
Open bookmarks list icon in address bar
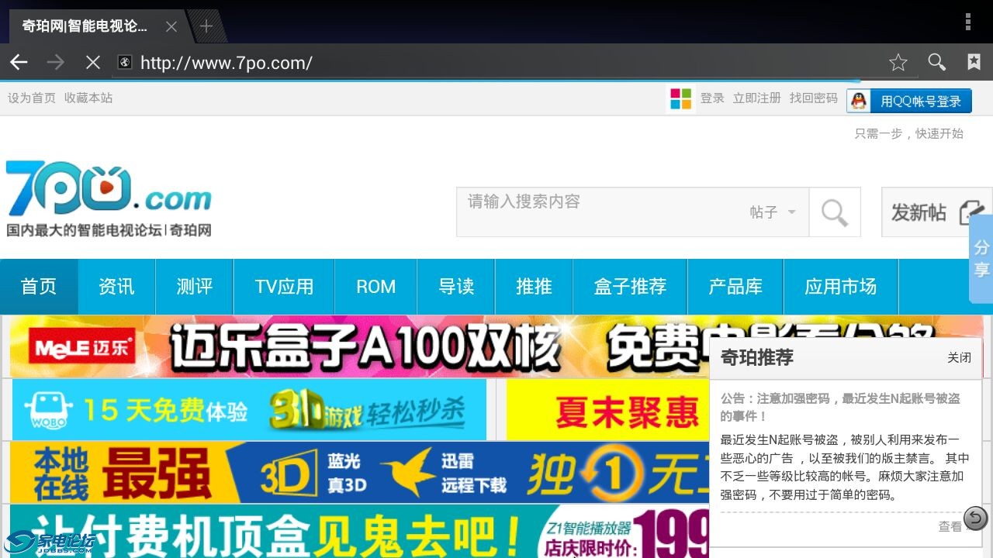click(974, 62)
